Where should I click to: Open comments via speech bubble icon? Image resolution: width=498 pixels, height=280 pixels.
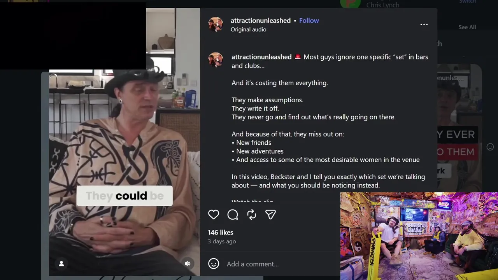click(x=233, y=214)
